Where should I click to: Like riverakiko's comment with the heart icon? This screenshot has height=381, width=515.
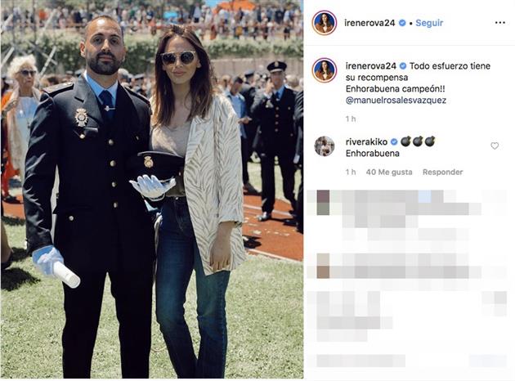click(495, 146)
